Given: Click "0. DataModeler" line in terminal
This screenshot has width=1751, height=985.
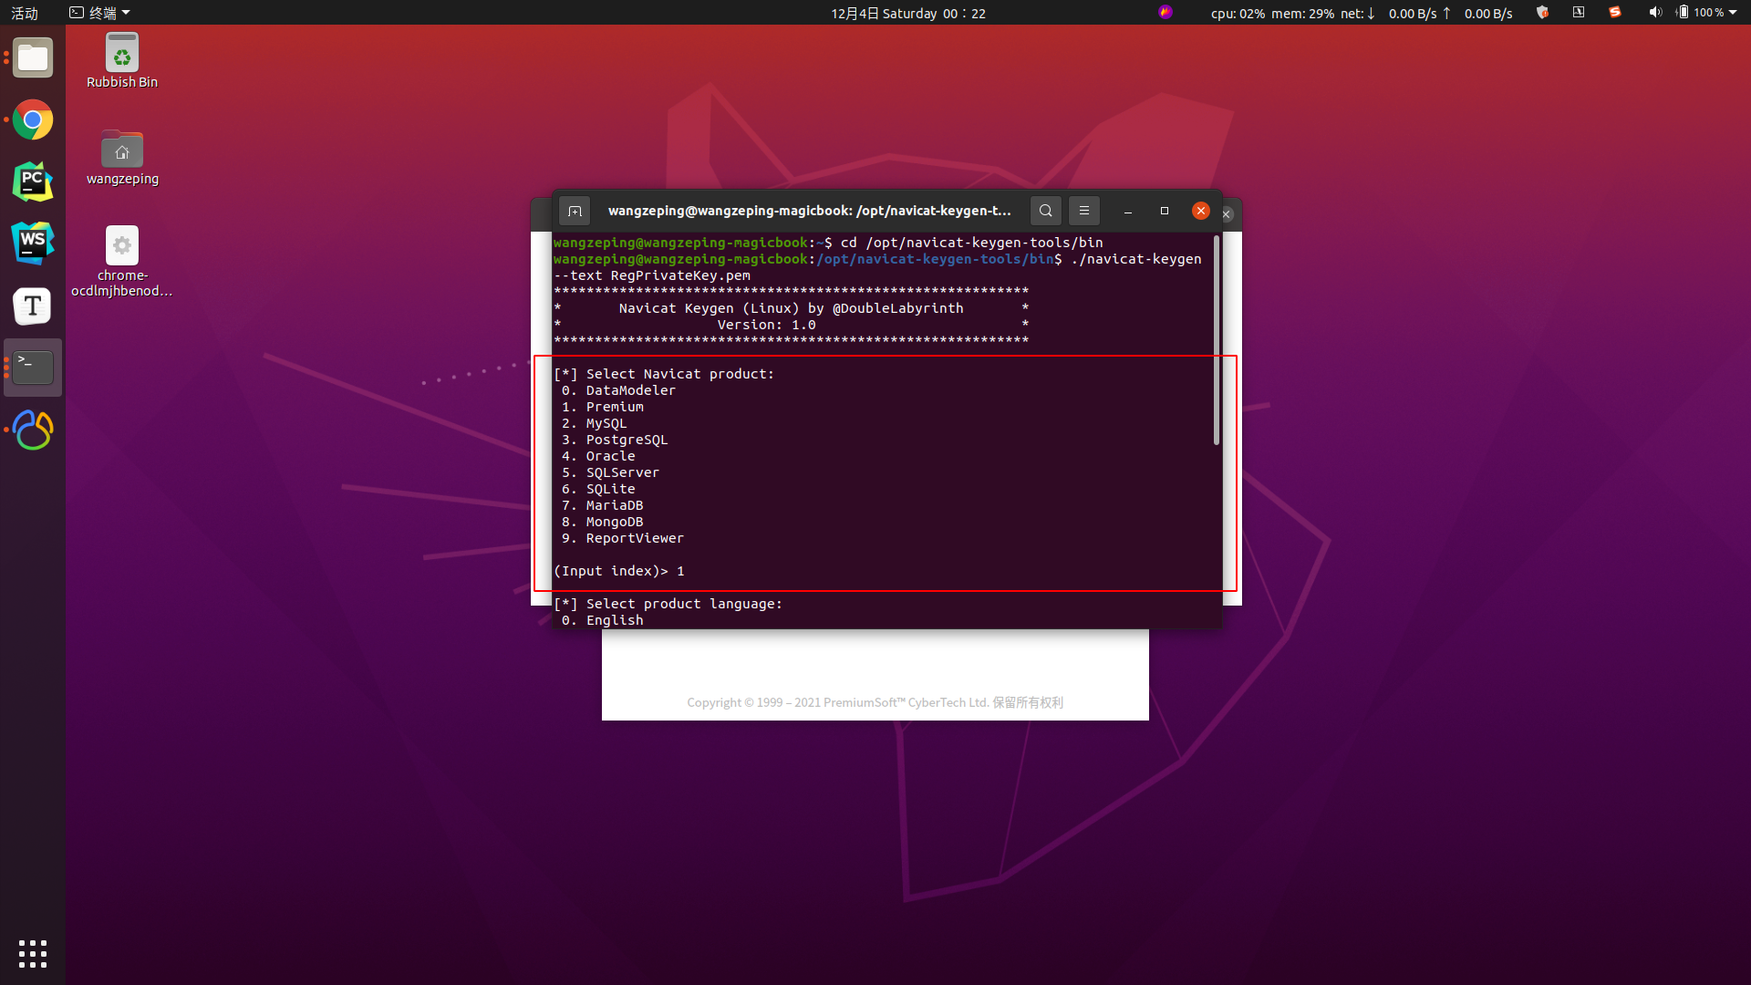Looking at the screenshot, I should click(x=619, y=390).
